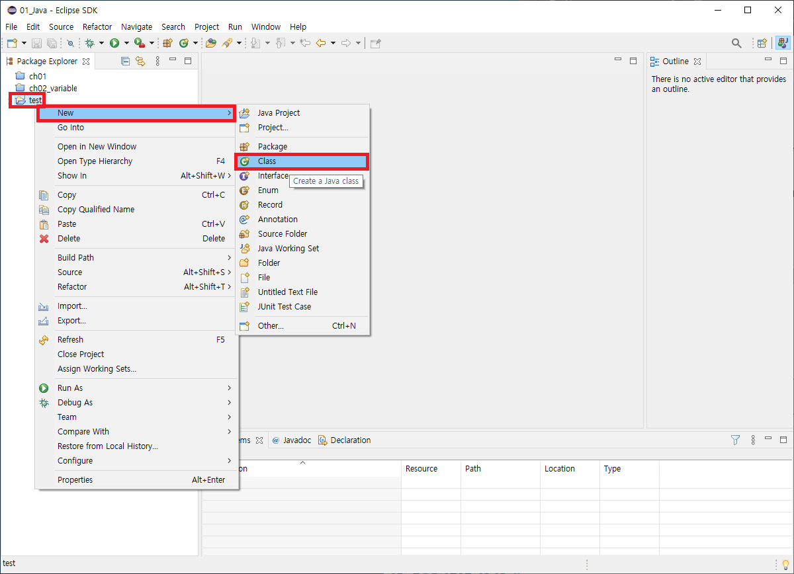794x574 pixels.
Task: Click the Open Perspective toolbar icon
Action: point(762,43)
